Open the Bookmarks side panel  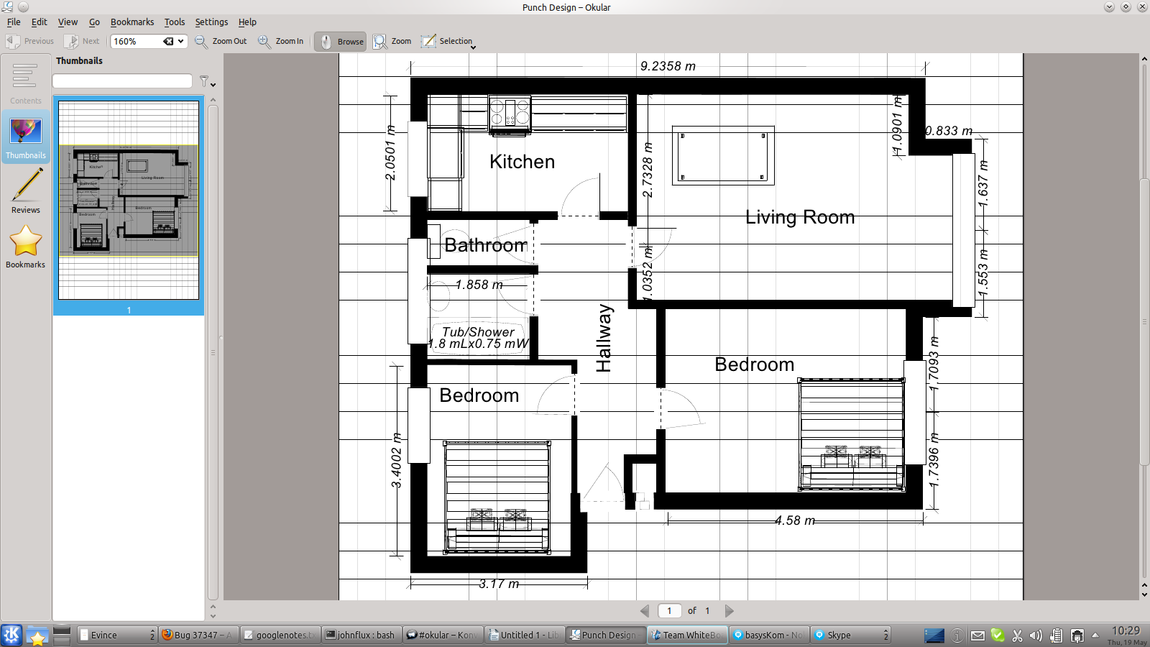click(x=26, y=246)
